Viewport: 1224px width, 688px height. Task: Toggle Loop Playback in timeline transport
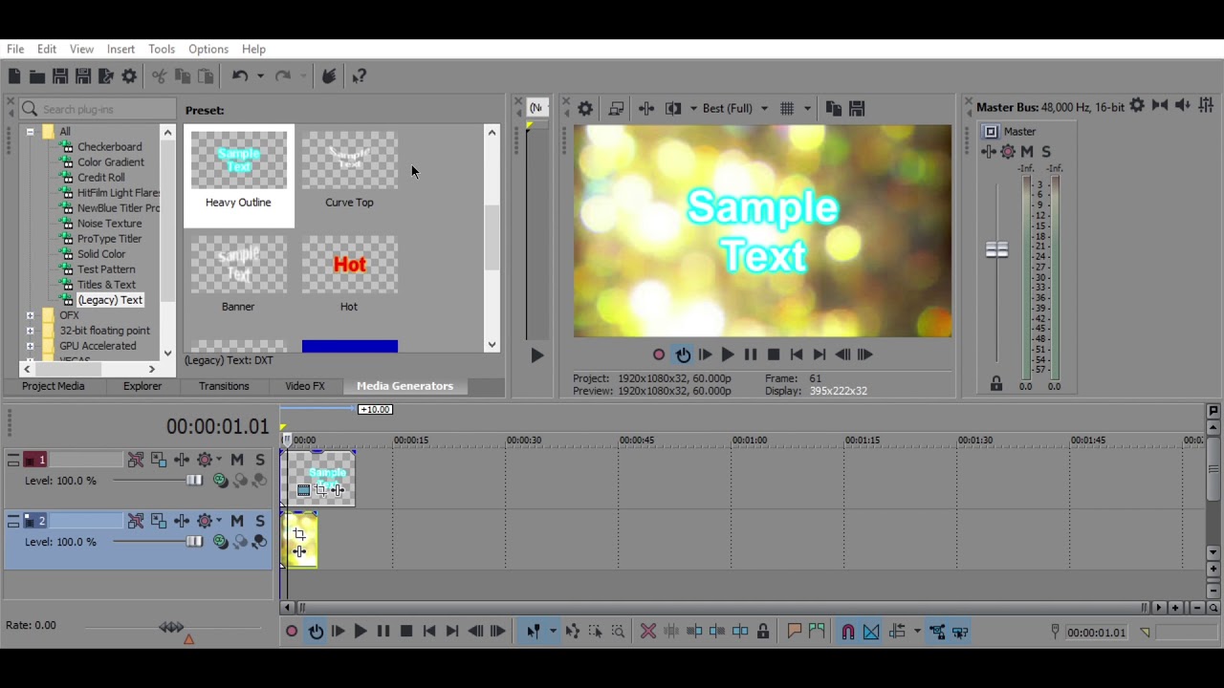(316, 632)
